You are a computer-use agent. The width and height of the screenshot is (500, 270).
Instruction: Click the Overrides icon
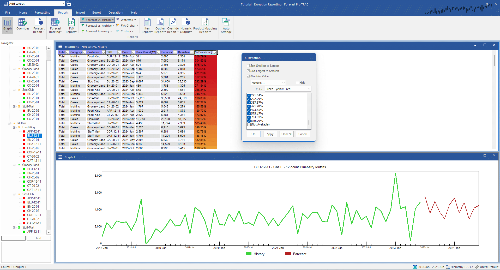coord(23,25)
